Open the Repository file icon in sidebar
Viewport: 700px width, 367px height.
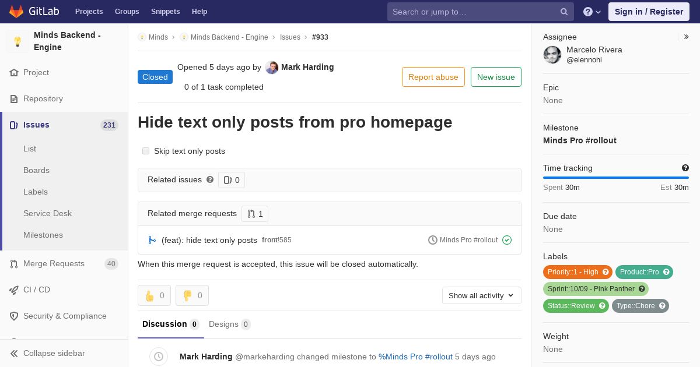coord(14,99)
